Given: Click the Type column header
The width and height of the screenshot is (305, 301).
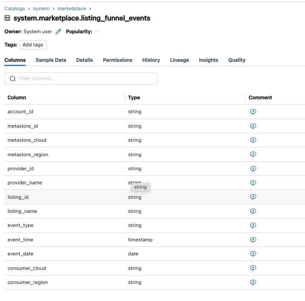Looking at the screenshot, I should [x=134, y=97].
